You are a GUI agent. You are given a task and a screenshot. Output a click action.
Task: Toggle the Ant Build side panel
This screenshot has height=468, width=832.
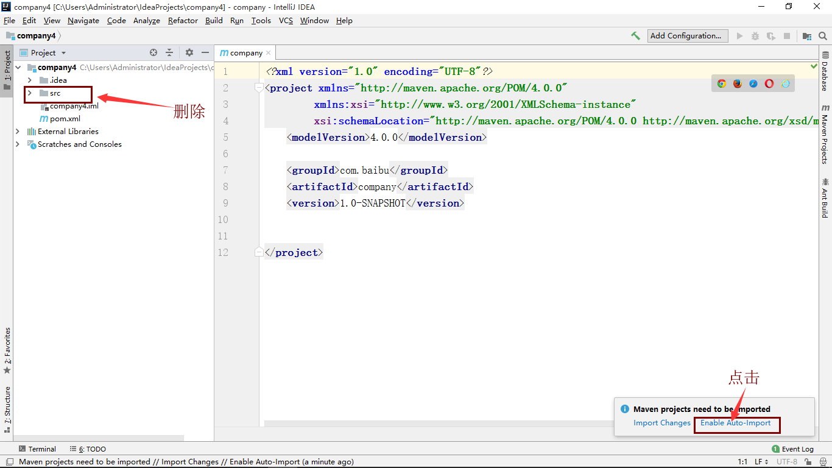tap(825, 198)
